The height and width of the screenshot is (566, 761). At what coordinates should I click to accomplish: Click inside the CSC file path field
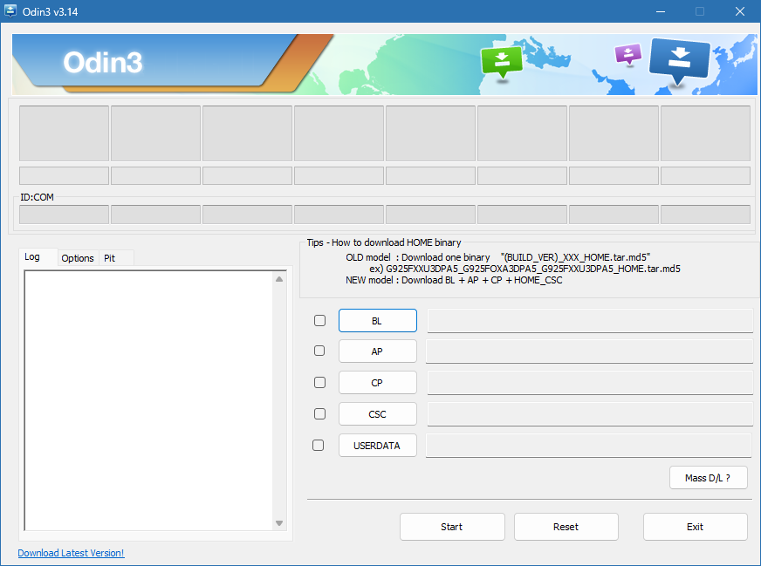(590, 414)
